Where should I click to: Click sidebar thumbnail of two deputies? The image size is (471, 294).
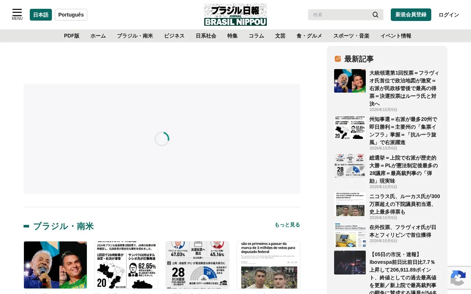pos(350,204)
